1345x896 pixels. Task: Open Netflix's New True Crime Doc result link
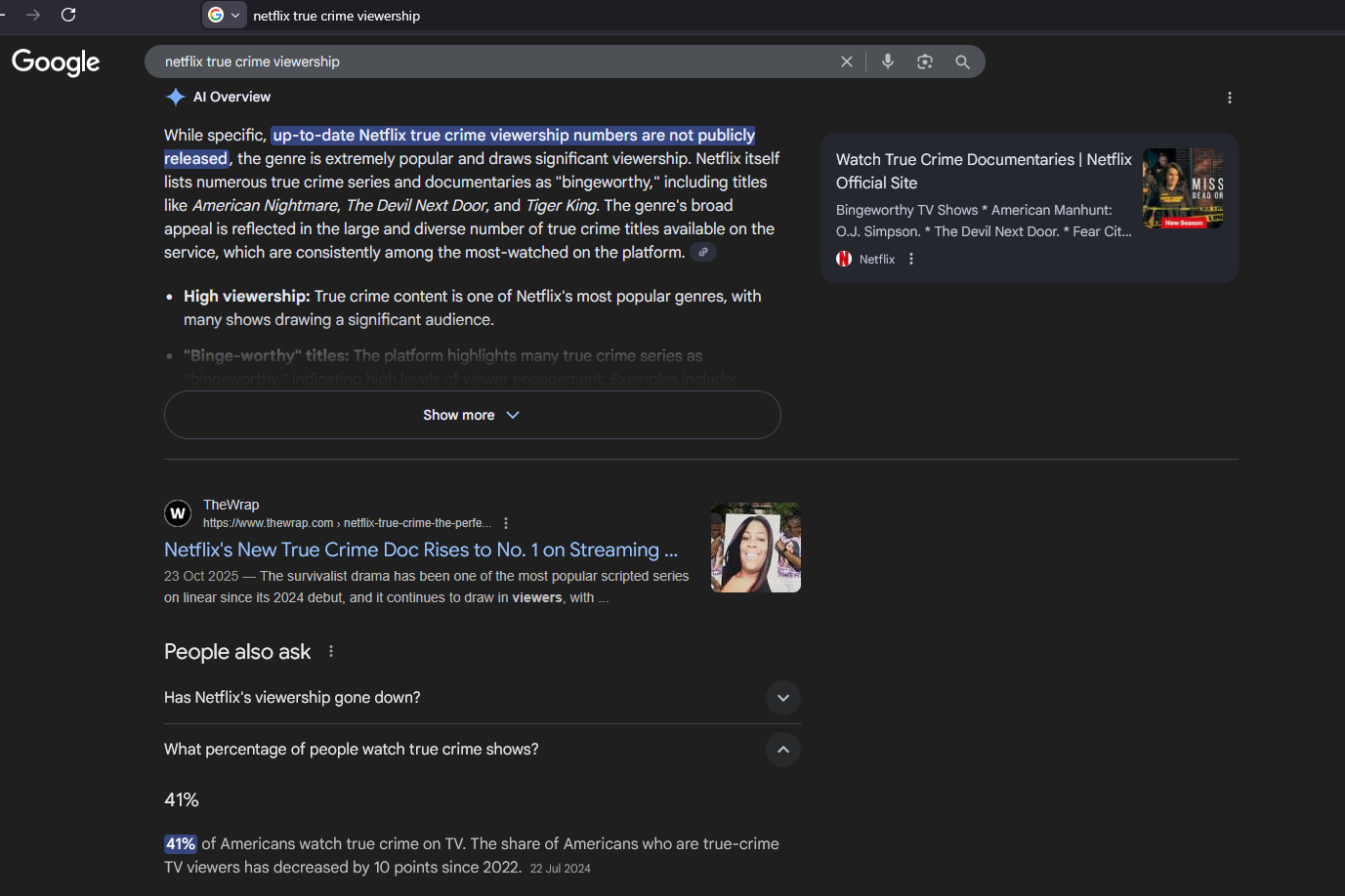421,550
